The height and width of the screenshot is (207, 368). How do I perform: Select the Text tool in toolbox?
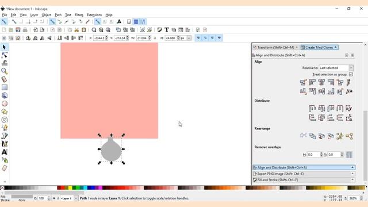4,152
